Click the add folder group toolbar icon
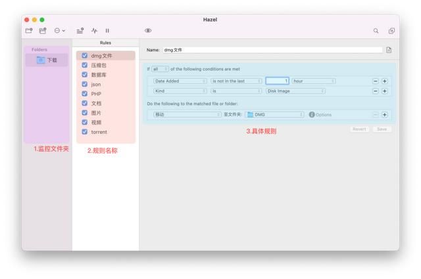This screenshot has width=421, height=279. click(43, 31)
